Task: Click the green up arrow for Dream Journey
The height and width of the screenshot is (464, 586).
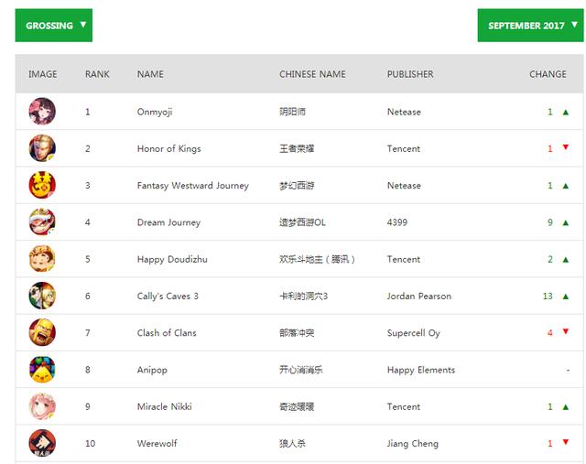Action: [566, 222]
